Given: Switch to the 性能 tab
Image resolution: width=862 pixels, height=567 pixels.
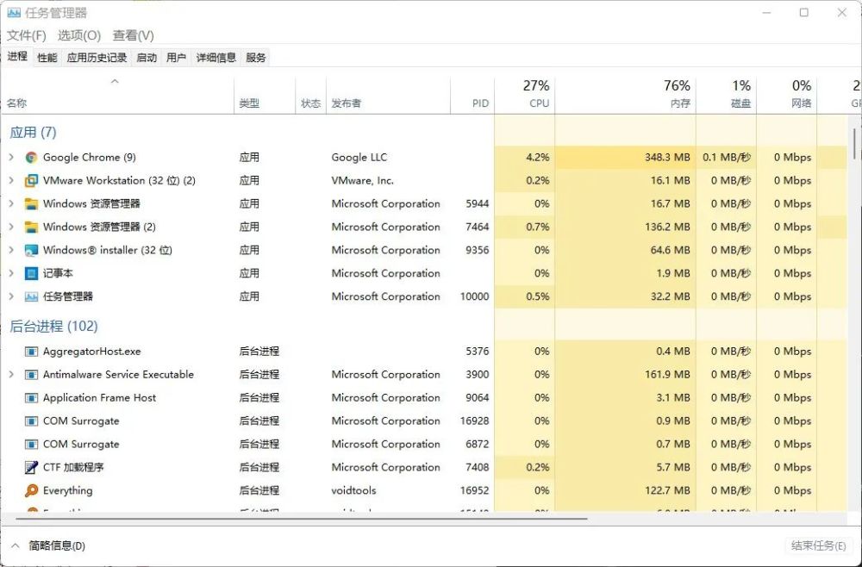Looking at the screenshot, I should (47, 58).
